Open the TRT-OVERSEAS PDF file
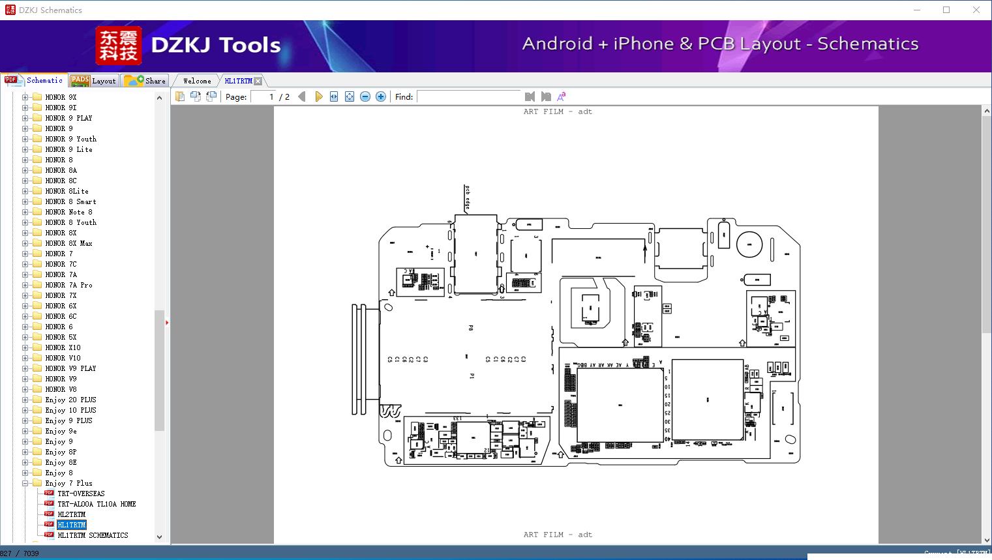Image resolution: width=992 pixels, height=560 pixels. (x=81, y=494)
